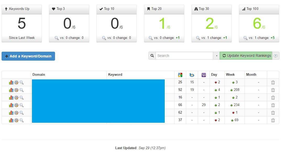
Task: Open the Keywords Up card header
Action: pos(22,9)
